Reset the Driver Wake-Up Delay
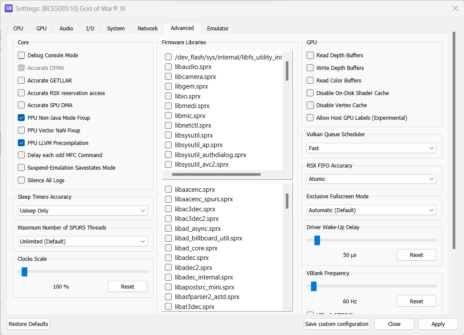This screenshot has width=464, height=335. click(416, 255)
